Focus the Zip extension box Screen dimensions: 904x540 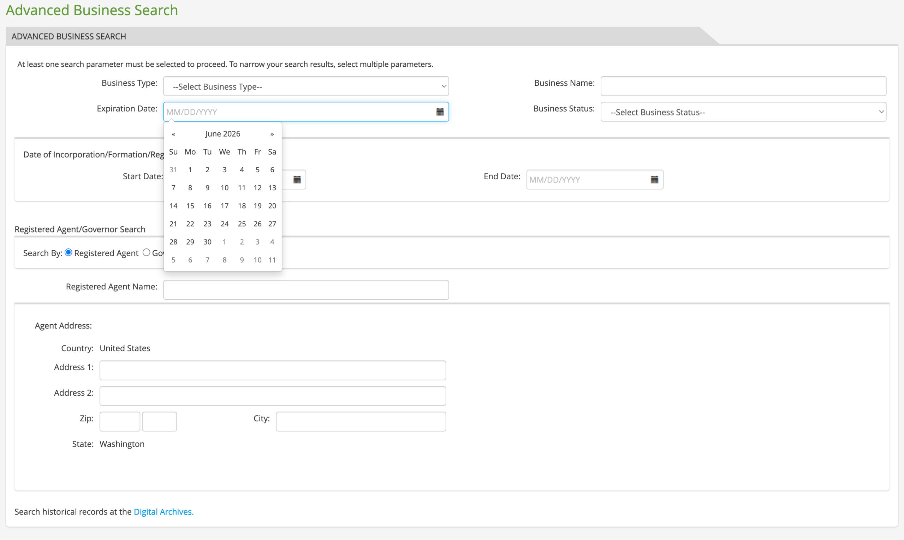click(x=160, y=421)
